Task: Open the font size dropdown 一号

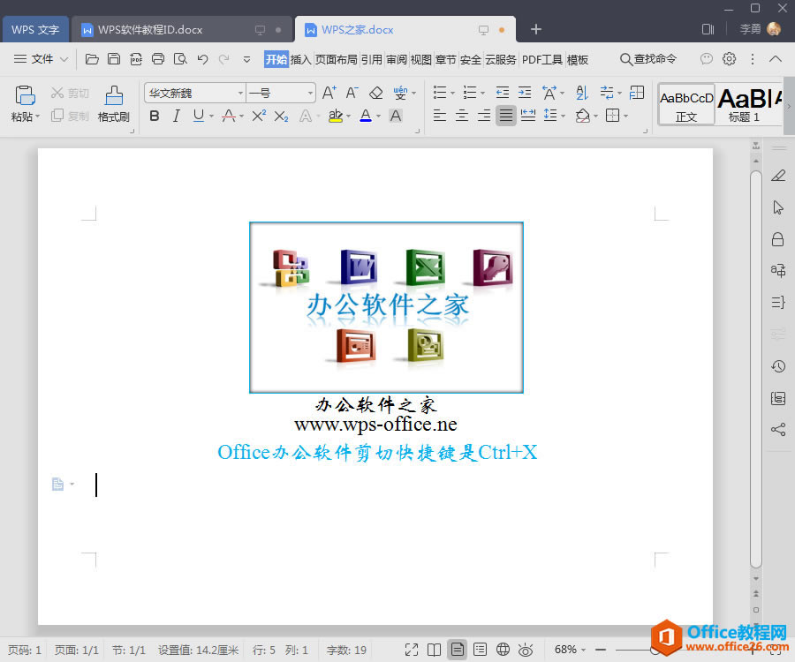Action: [x=274, y=92]
